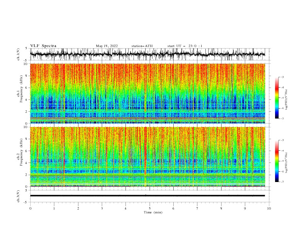This screenshot has height=234, width=303.
Task: Click the ch.1 spectrogram plot
Action: click(147, 93)
